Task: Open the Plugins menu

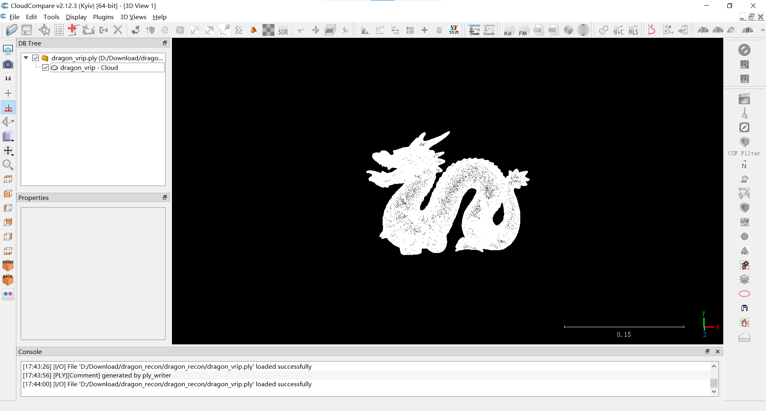Action: 103,17
